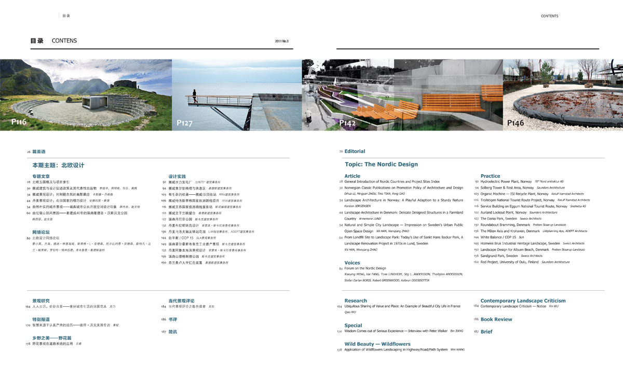Viewport: 623px width, 385px height.
Task: Click 'Solberg Tower & Rest Area, Norway'
Action: pos(507,188)
